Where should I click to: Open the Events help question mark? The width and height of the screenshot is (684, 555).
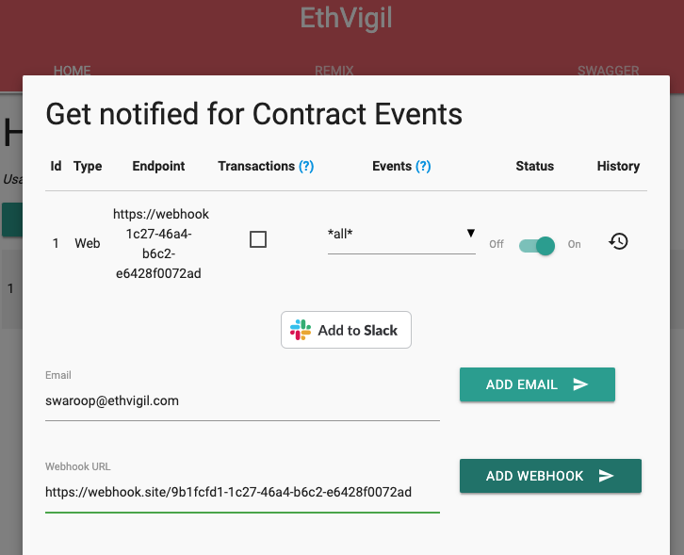pos(423,166)
